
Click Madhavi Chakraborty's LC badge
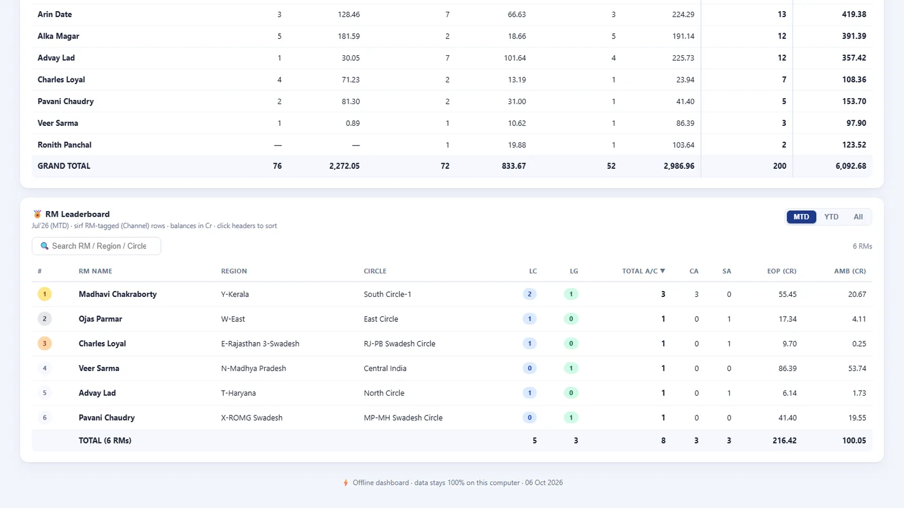529,294
